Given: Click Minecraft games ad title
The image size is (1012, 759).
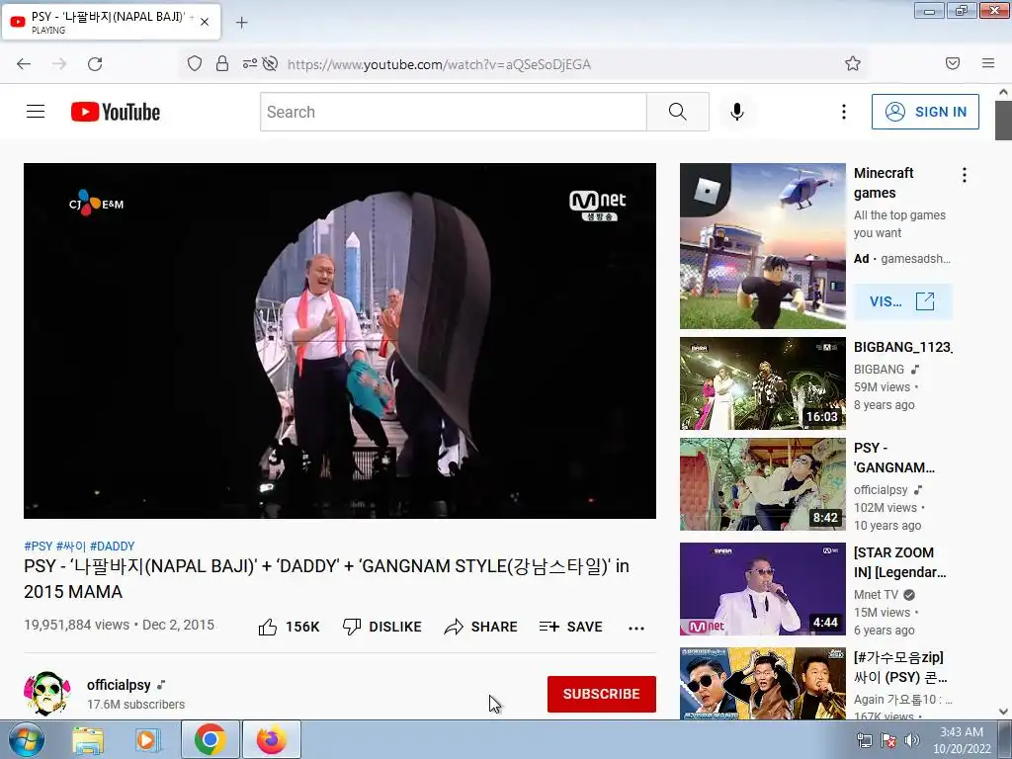Looking at the screenshot, I should [x=884, y=183].
